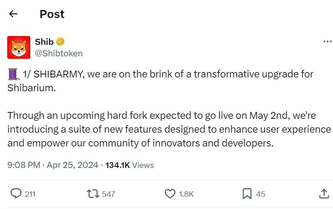Click the 1.8K likes count
Image resolution: width=333 pixels, height=209 pixels.
[x=186, y=194]
